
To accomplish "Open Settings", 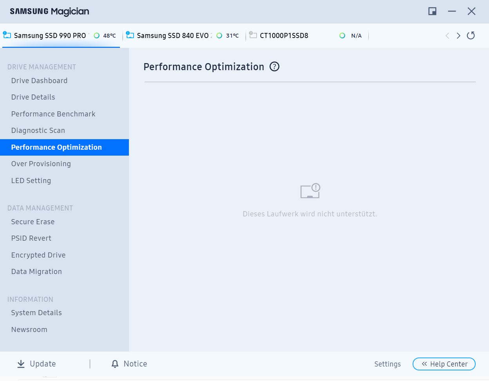I will coord(388,364).
